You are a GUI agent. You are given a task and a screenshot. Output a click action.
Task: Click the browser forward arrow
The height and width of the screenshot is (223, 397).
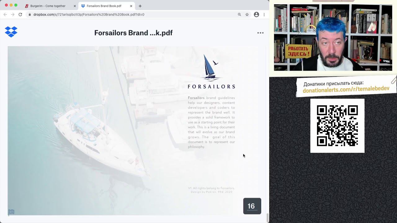pos(13,15)
